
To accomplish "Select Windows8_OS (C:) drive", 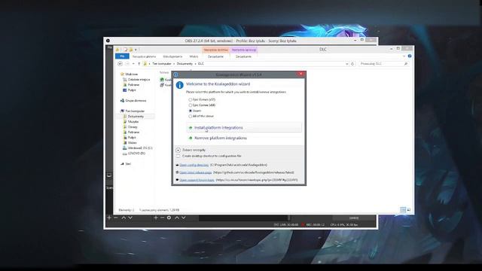I will pyautogui.click(x=137, y=148).
